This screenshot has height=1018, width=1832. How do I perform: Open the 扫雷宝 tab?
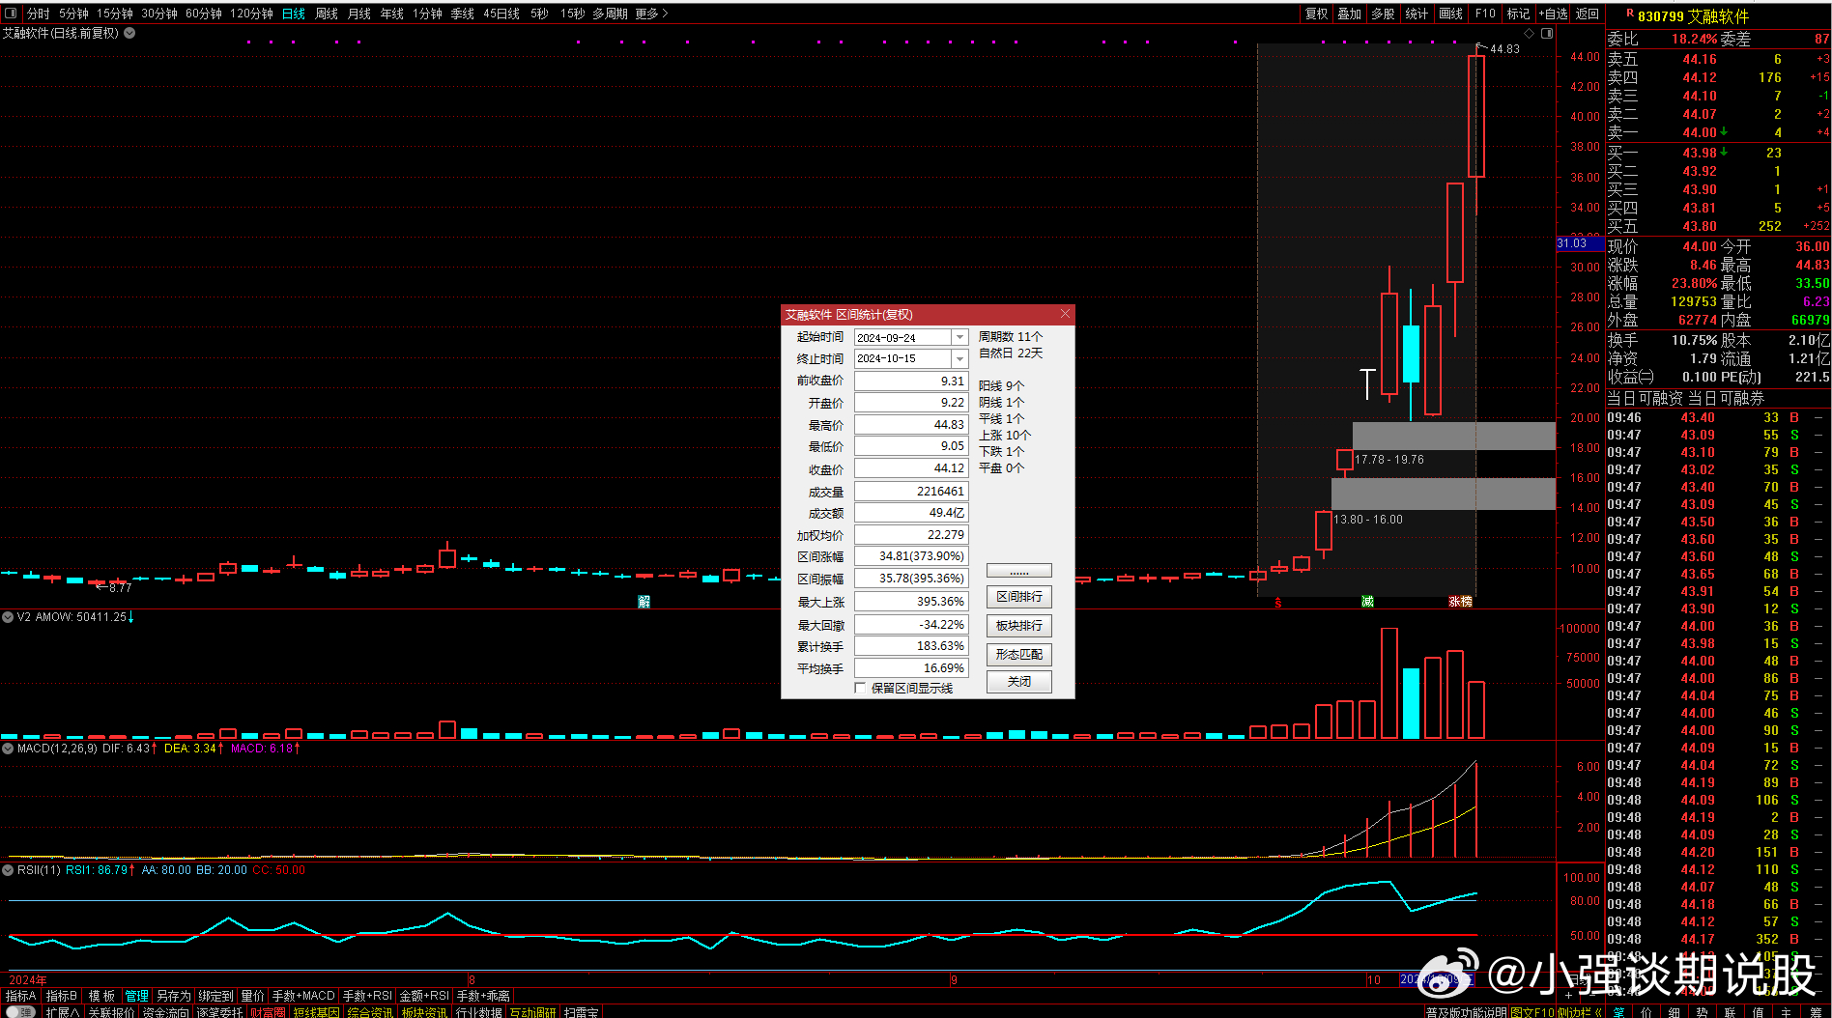pyautogui.click(x=582, y=1012)
